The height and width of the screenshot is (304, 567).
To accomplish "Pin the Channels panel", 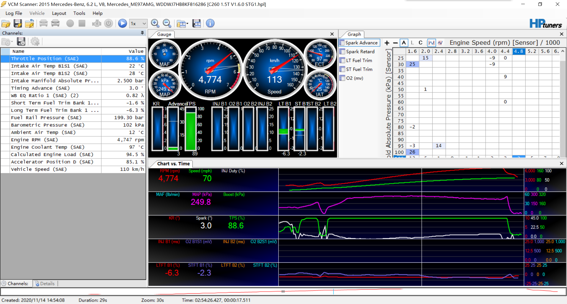I will click(x=142, y=33).
